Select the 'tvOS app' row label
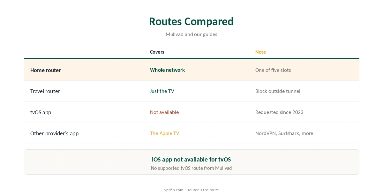The width and height of the screenshot is (383, 196). (41, 112)
